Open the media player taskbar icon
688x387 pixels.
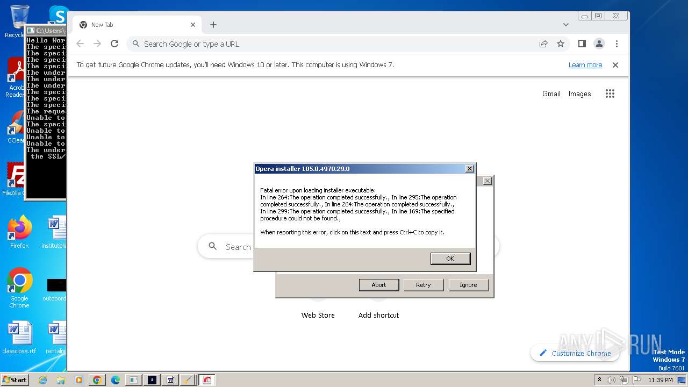click(79, 380)
